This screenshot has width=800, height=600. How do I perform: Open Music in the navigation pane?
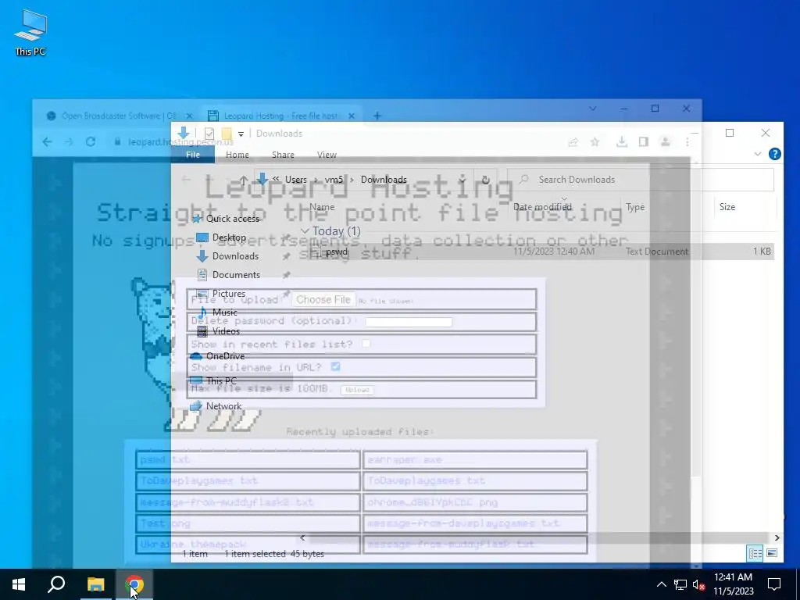[x=224, y=312]
